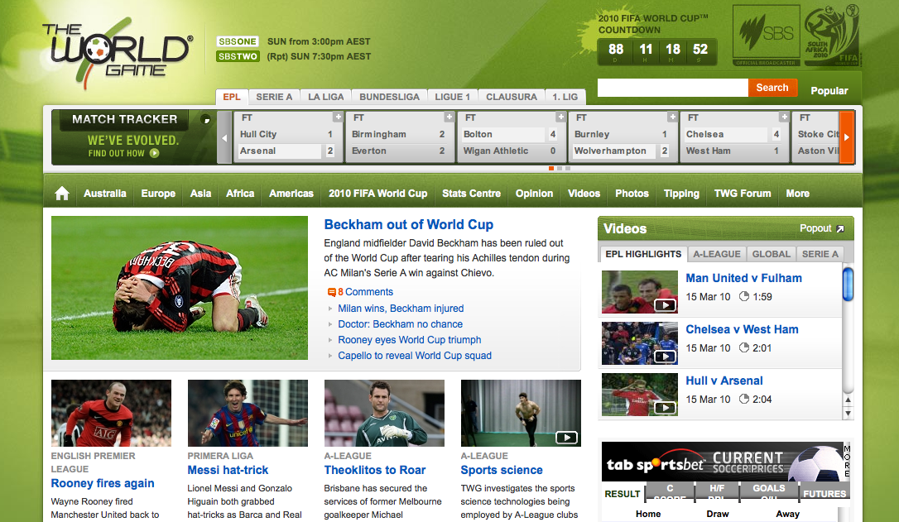
Task: Open the Popular searches link
Action: [x=829, y=90]
